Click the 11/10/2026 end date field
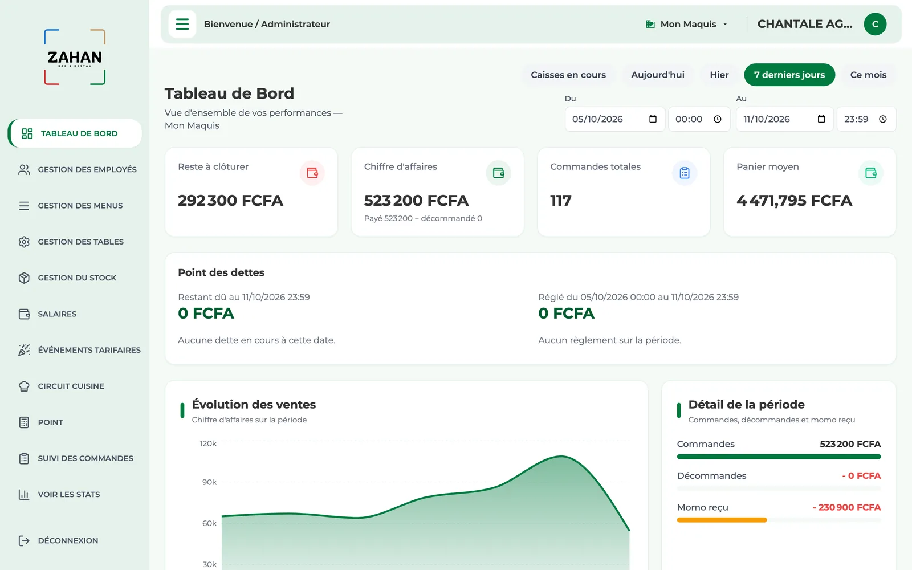This screenshot has width=912, height=570. [785, 119]
